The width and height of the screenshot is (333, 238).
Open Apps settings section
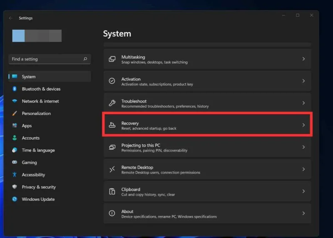pyautogui.click(x=50, y=126)
